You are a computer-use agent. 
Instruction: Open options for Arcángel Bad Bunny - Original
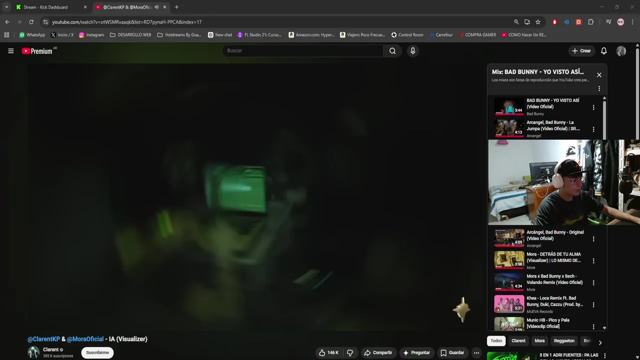coord(593,238)
